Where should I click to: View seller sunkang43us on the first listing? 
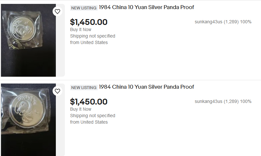(208, 22)
